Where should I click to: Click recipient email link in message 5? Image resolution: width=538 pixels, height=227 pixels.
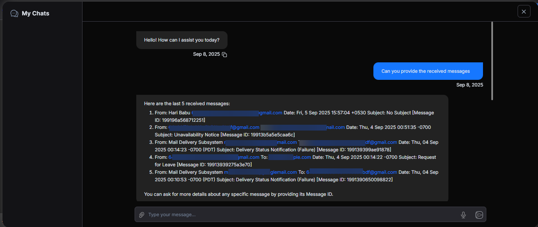(x=352, y=172)
